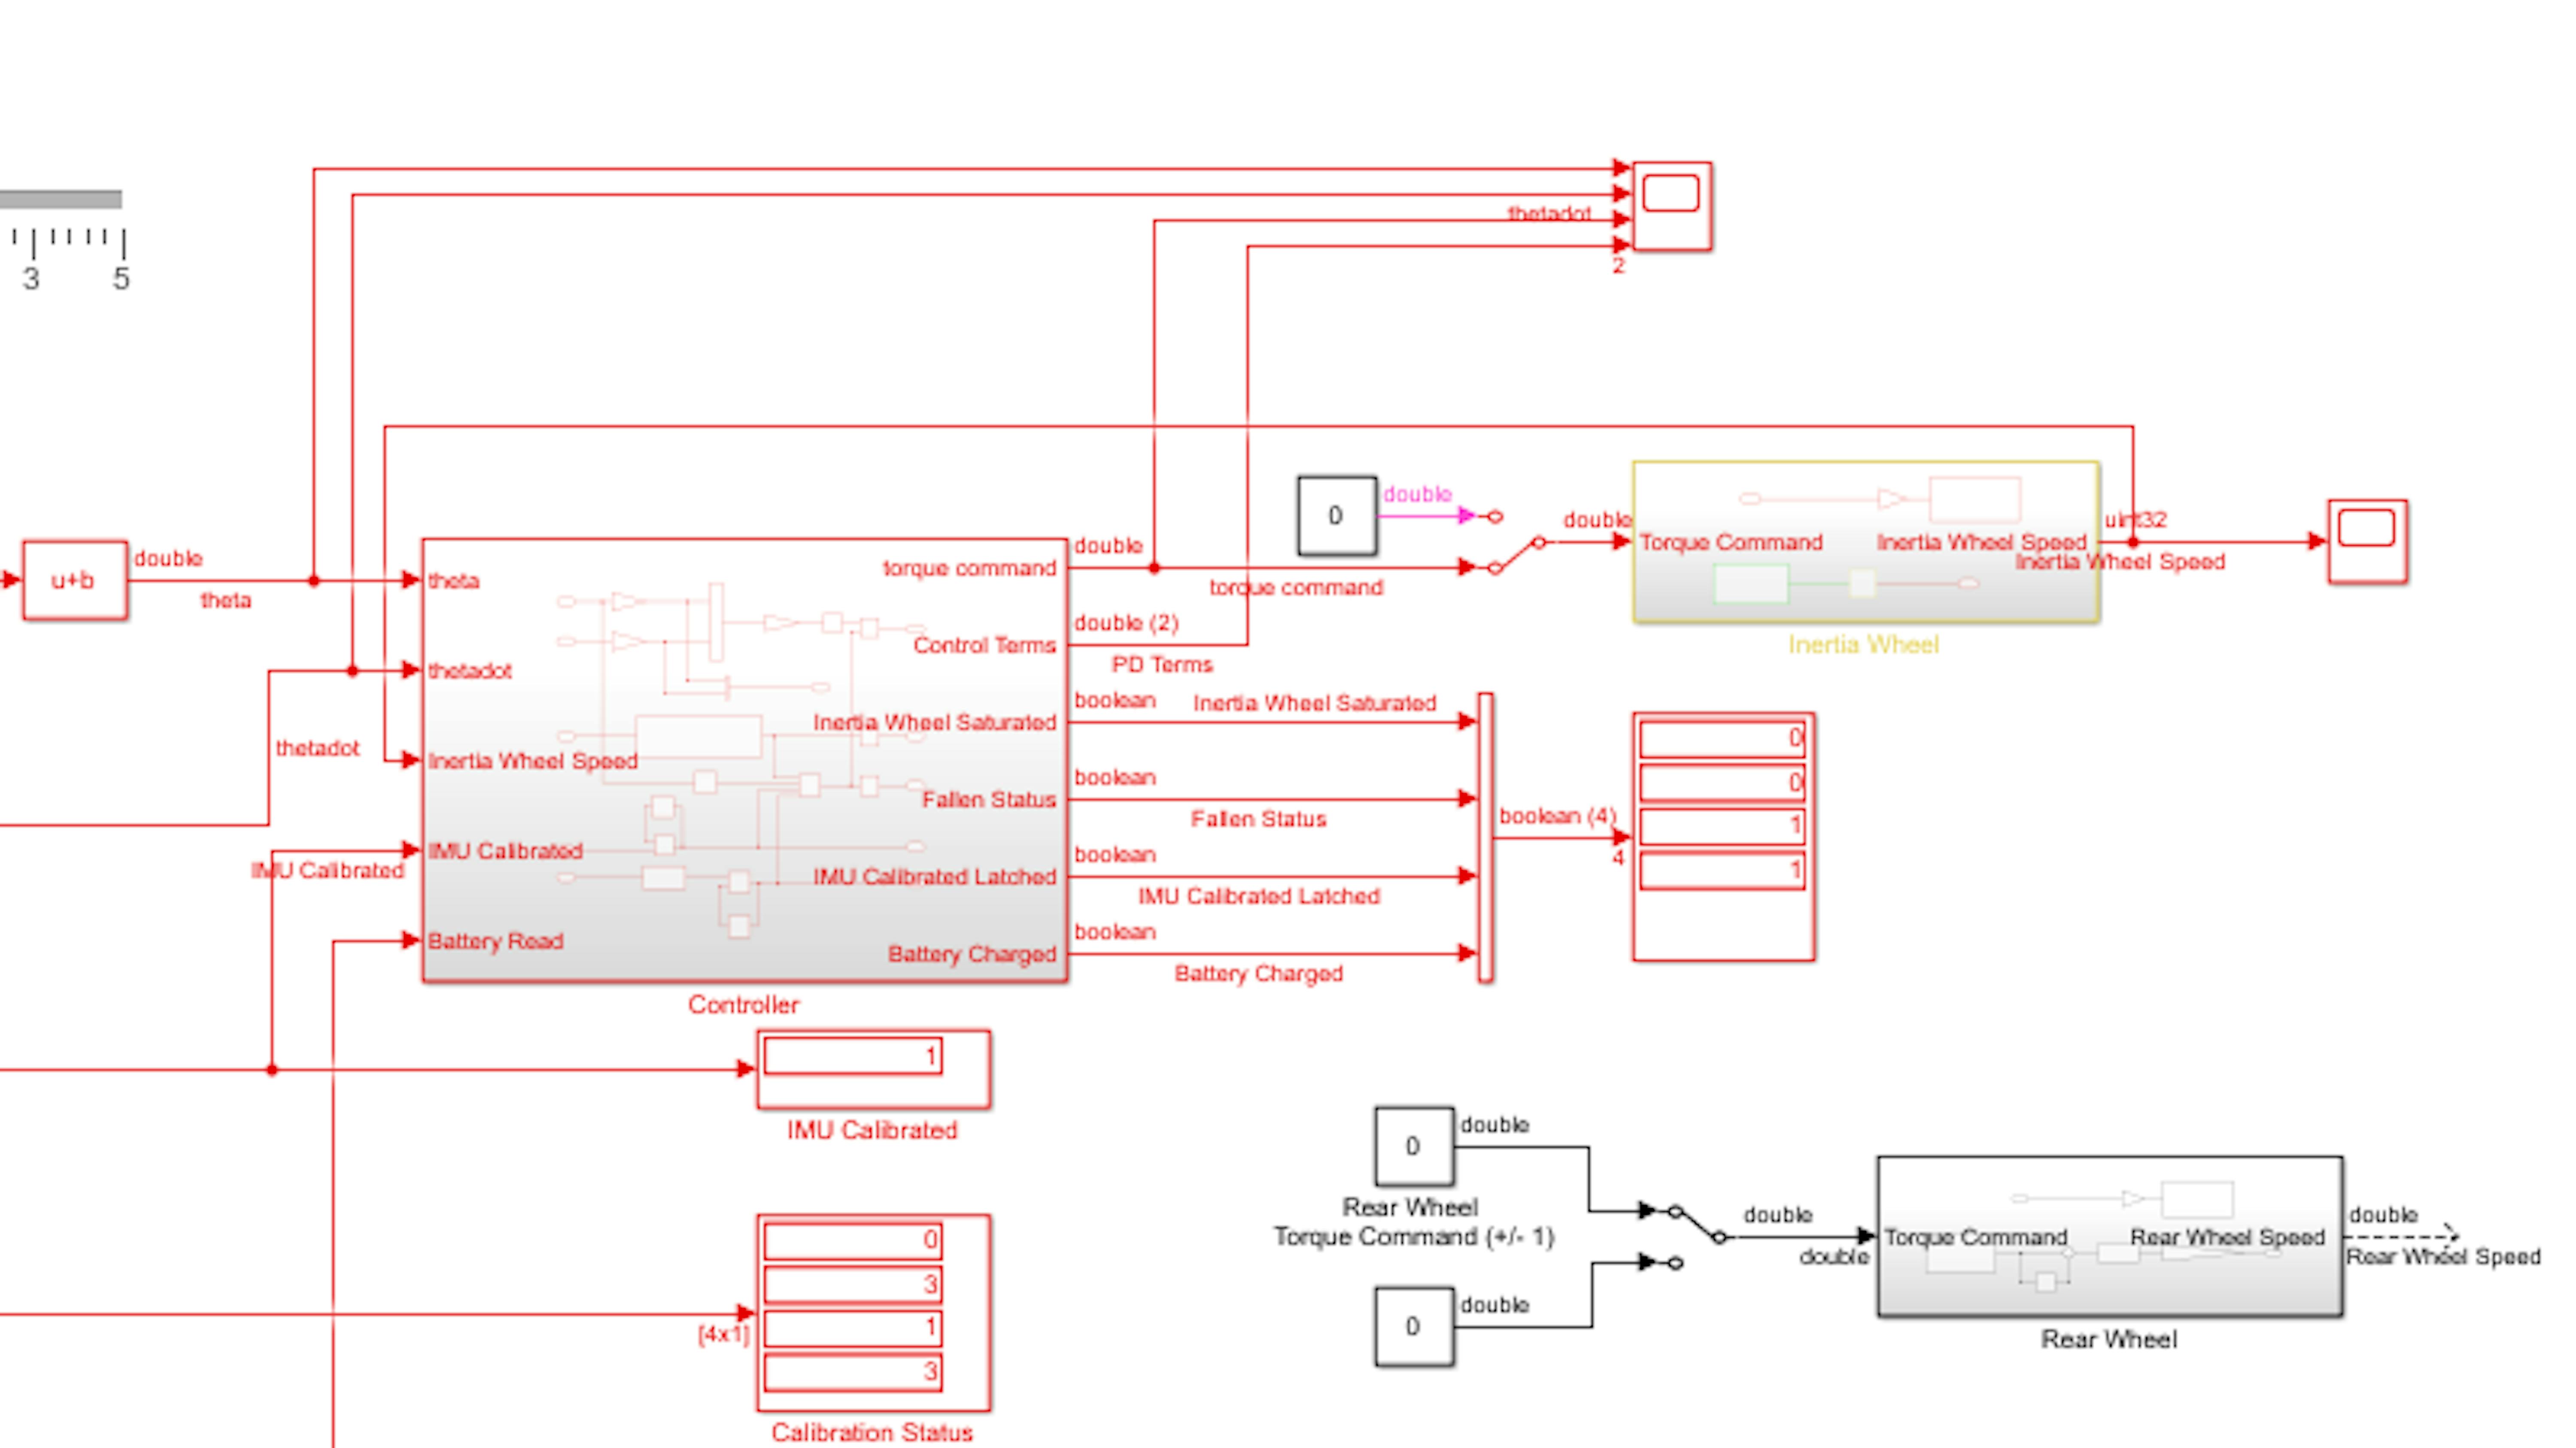Click 'Rear Wheel Torque Command (+/- 1)' label
The height and width of the screenshot is (1448, 2576).
(x=1413, y=1222)
